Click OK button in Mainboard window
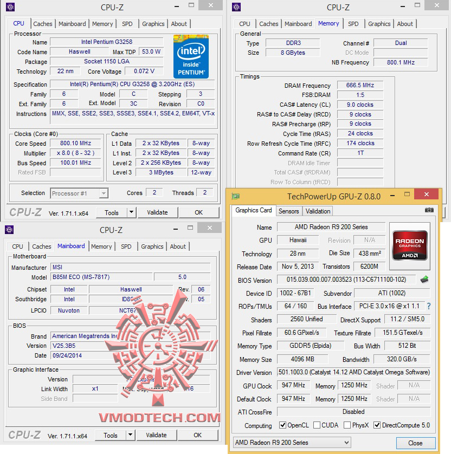 click(197, 435)
